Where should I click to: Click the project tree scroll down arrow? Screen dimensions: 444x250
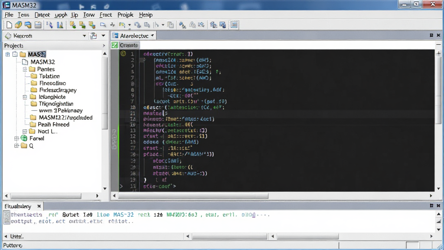[x=105, y=188]
